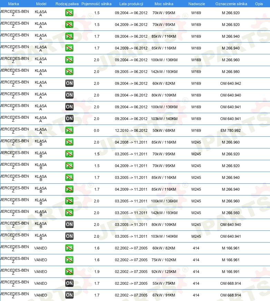Select OM 668.914 in the 55kW / 75KM row
The height and width of the screenshot is (301, 270).
click(x=231, y=283)
